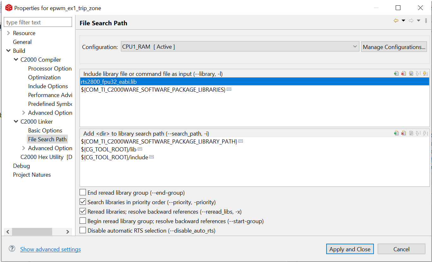The height and width of the screenshot is (262, 432).
Task: Uncheck Search libraries in priority order
Action: point(83,202)
